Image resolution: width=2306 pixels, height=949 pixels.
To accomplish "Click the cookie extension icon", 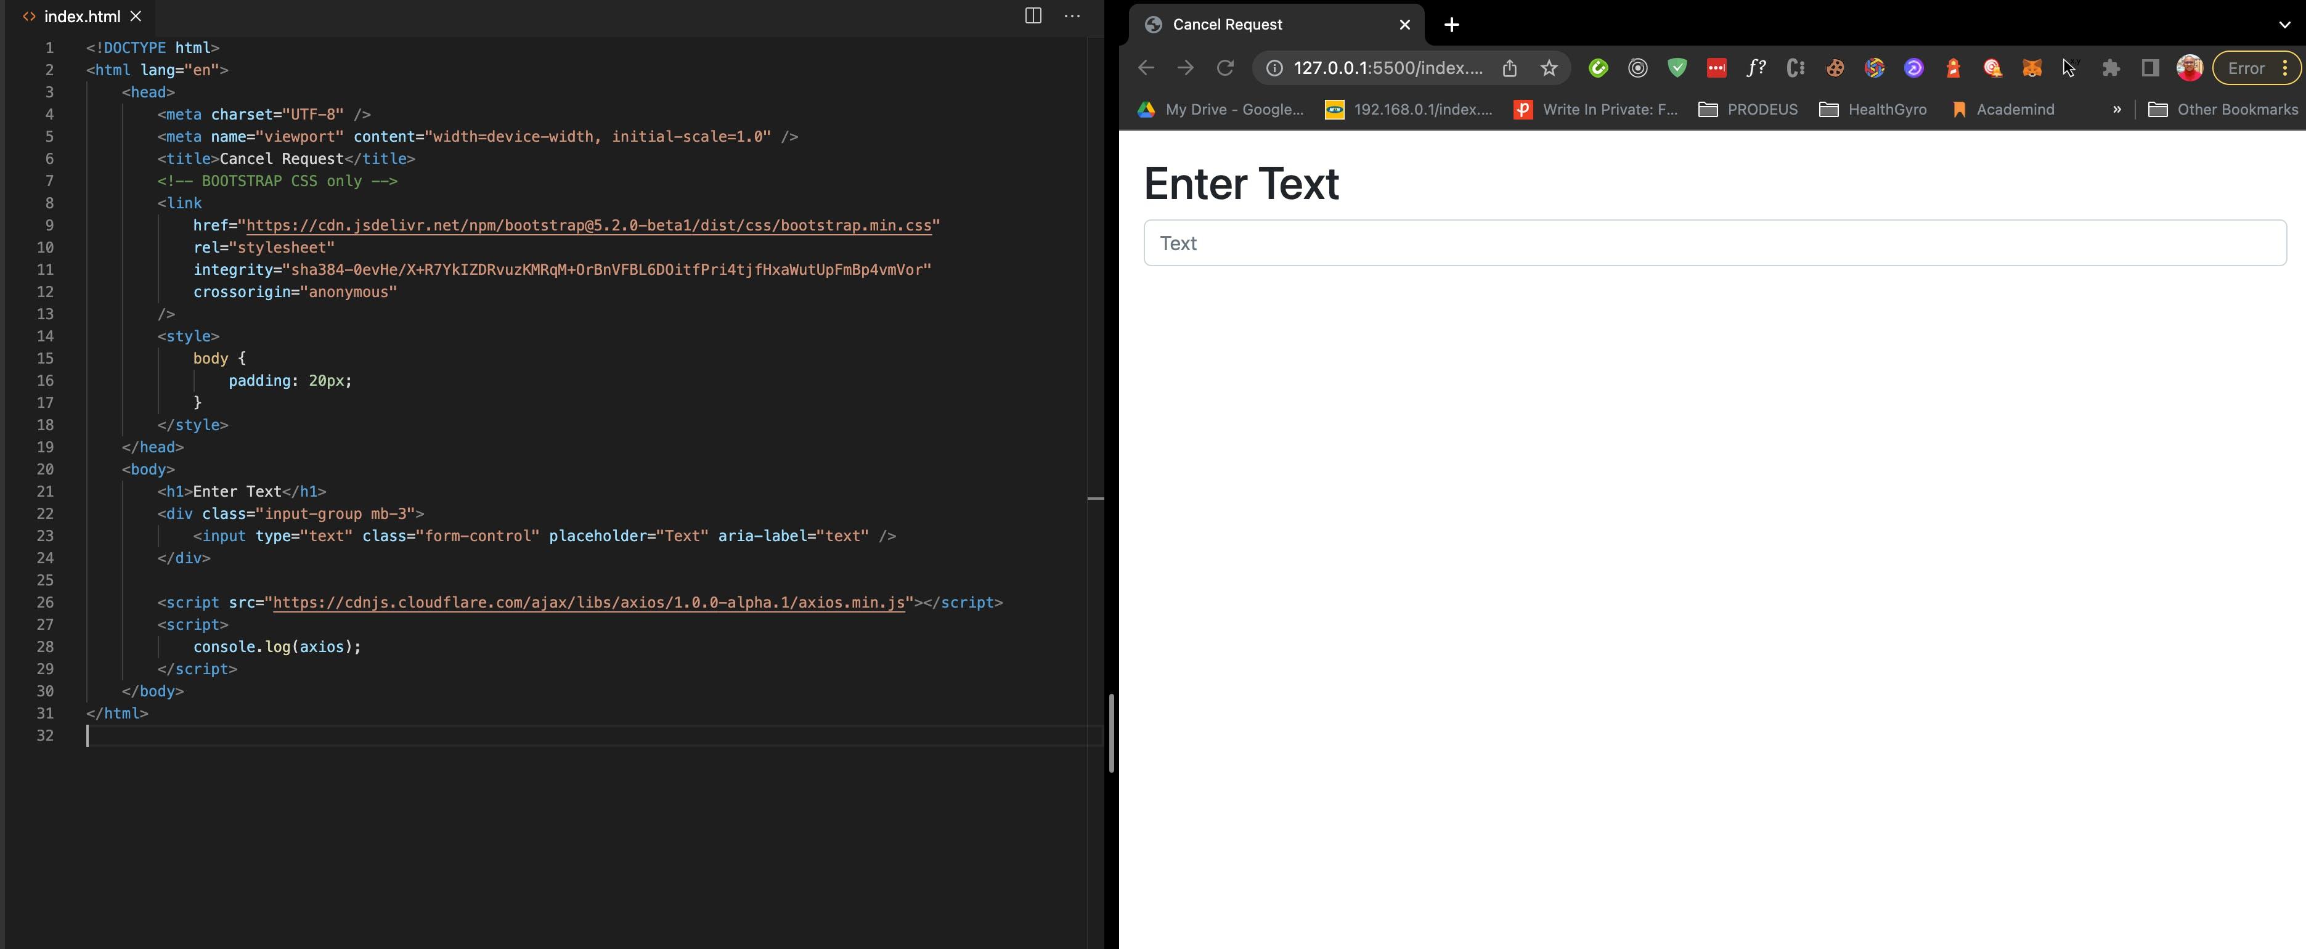I will click(x=1835, y=68).
